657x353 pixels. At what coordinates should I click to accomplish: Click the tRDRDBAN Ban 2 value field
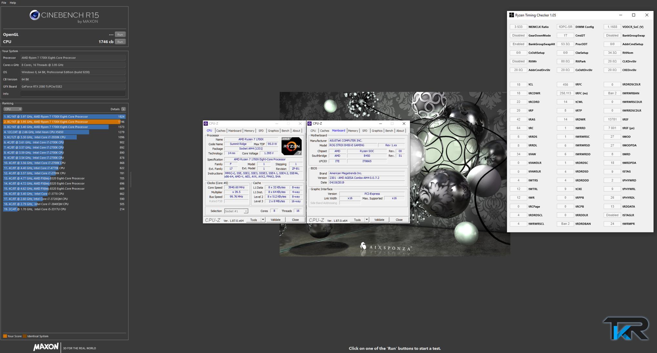click(565, 224)
